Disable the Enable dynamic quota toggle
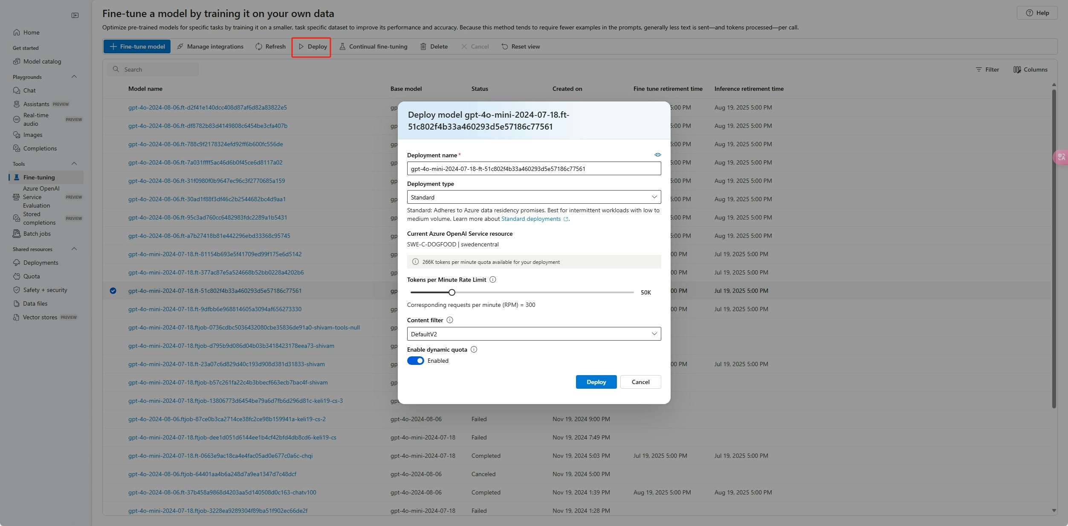Screen dimensions: 1068x526 [x=415, y=361]
